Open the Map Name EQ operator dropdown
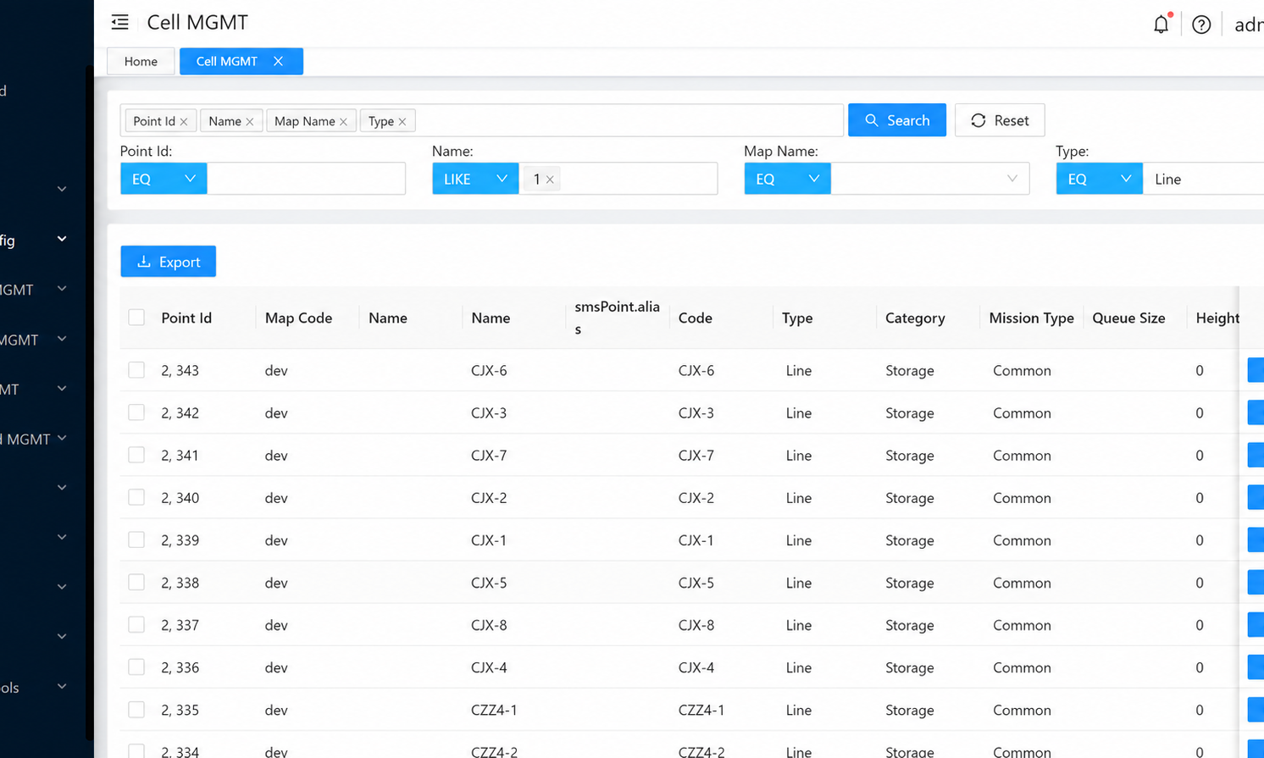Image resolution: width=1264 pixels, height=758 pixels. pos(787,179)
